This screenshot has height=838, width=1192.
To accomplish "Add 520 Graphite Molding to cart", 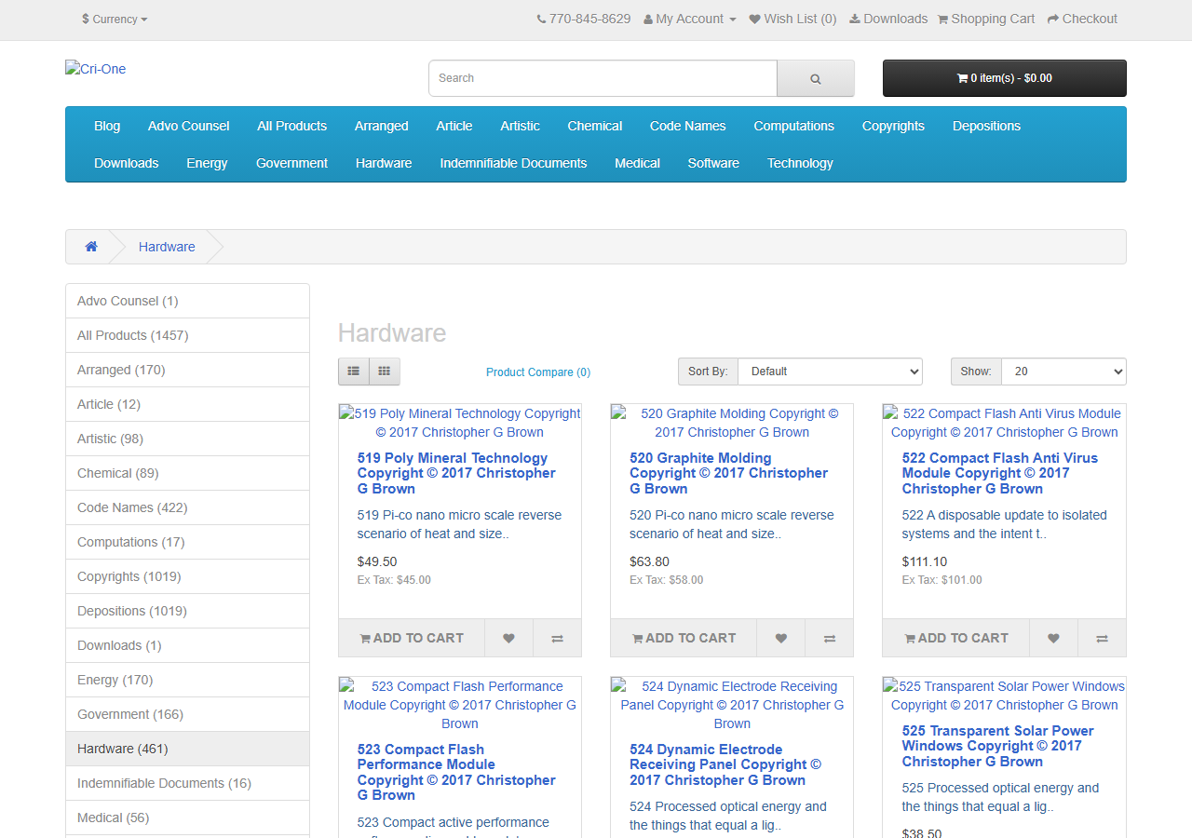I will pos(684,639).
